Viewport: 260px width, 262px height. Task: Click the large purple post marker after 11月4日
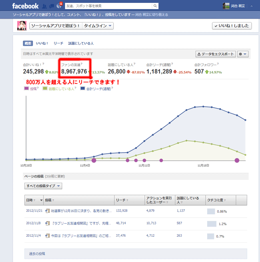pos(94,160)
